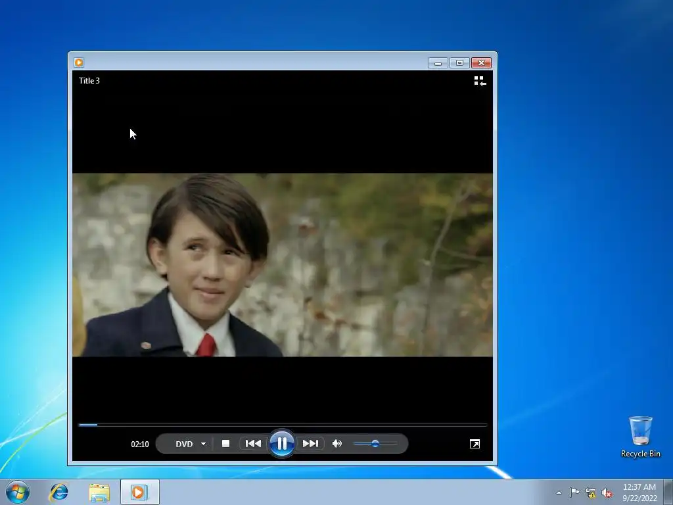The image size is (673, 505).
Task: Maximize the Media Player window
Action: (x=459, y=63)
